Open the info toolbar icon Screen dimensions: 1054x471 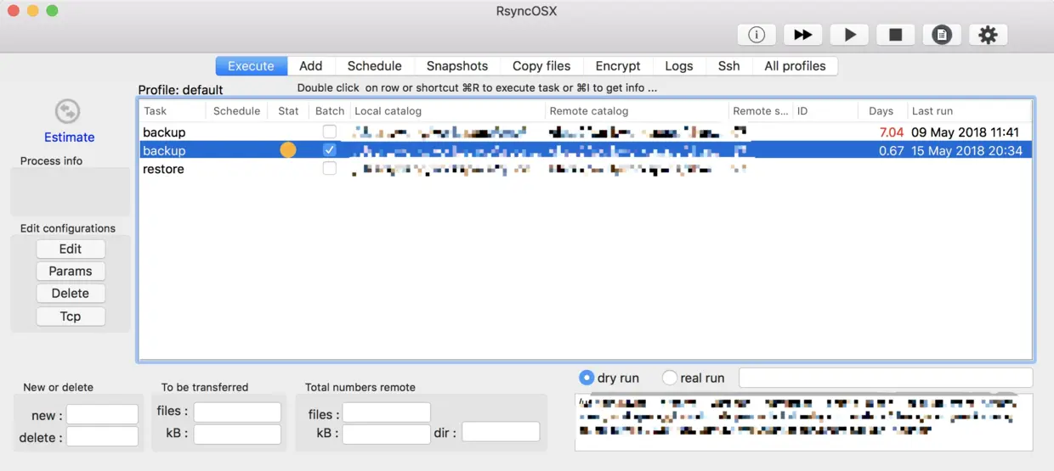point(756,35)
